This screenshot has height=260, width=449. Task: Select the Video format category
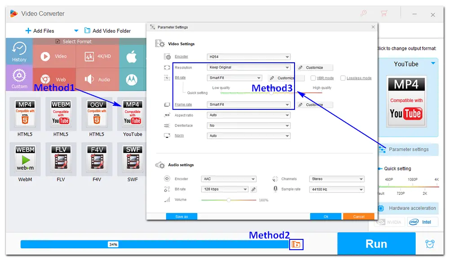tap(54, 56)
